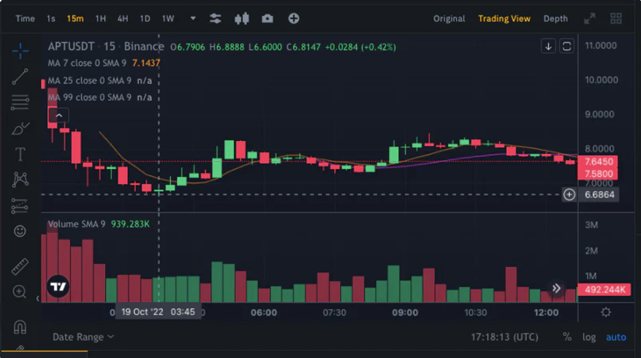Open the more time intervals dropdown arrow
The image size is (641, 358).
[193, 19]
